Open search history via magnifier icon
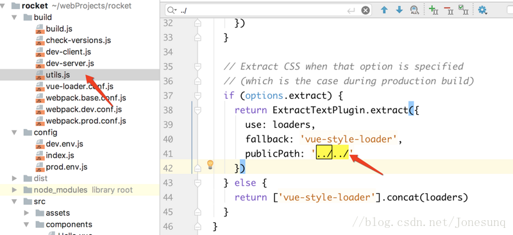The height and width of the screenshot is (235, 513). [172, 10]
